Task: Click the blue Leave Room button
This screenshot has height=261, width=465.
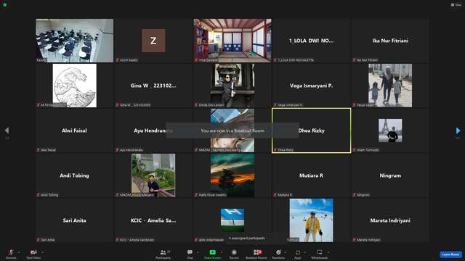Action: (450, 254)
